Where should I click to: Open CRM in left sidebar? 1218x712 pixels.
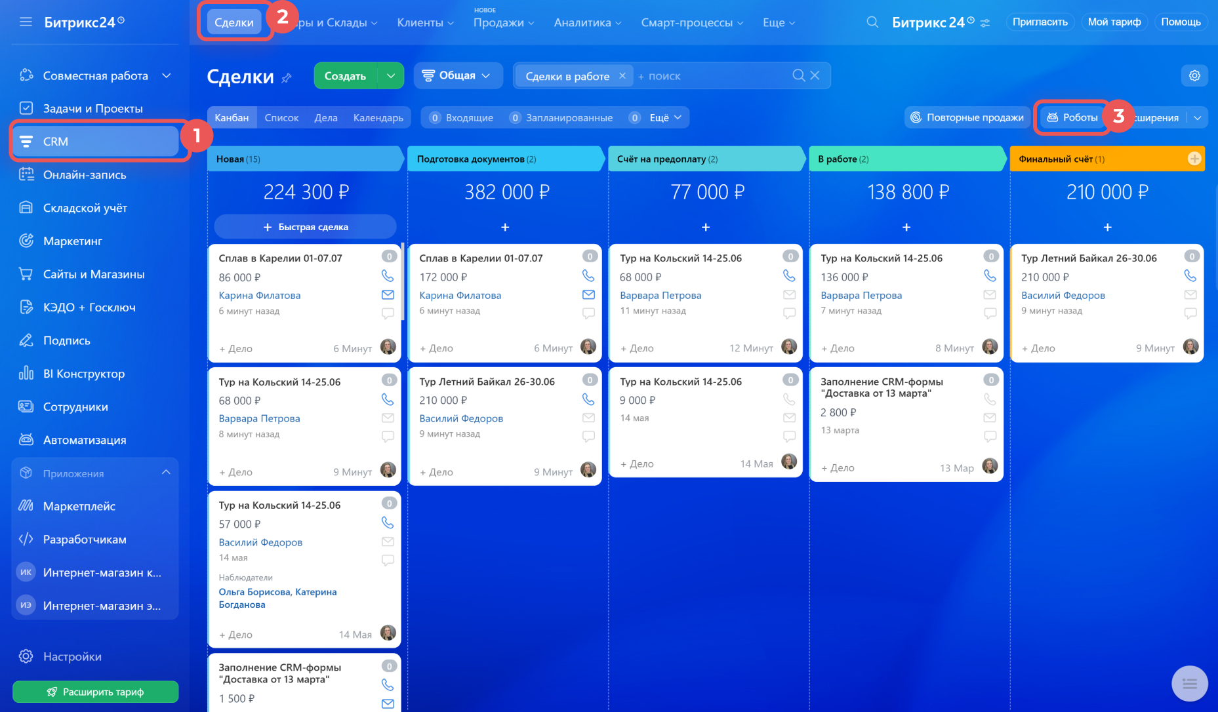(96, 142)
